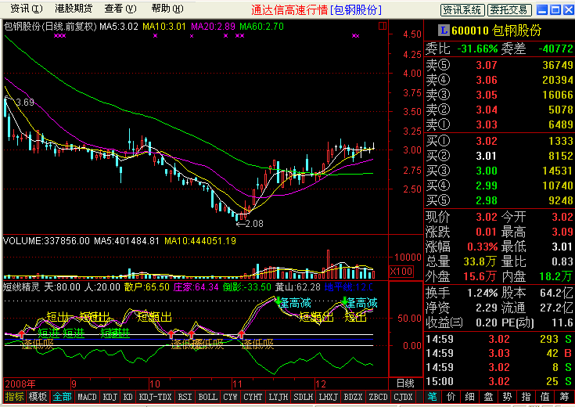Viewport: 575px width, 407px height.
Task: Switch to the ZBCD indicator
Action: pyautogui.click(x=378, y=397)
